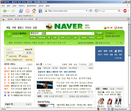The width and height of the screenshot is (131, 111).
Task: Click 더보기 next to 네이버 서비스
Action: pyautogui.click(x=30, y=64)
